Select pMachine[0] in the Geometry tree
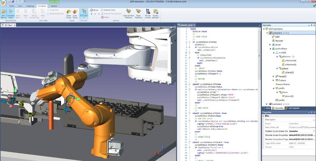This screenshot has height=161, width=316. pyautogui.click(x=289, y=61)
